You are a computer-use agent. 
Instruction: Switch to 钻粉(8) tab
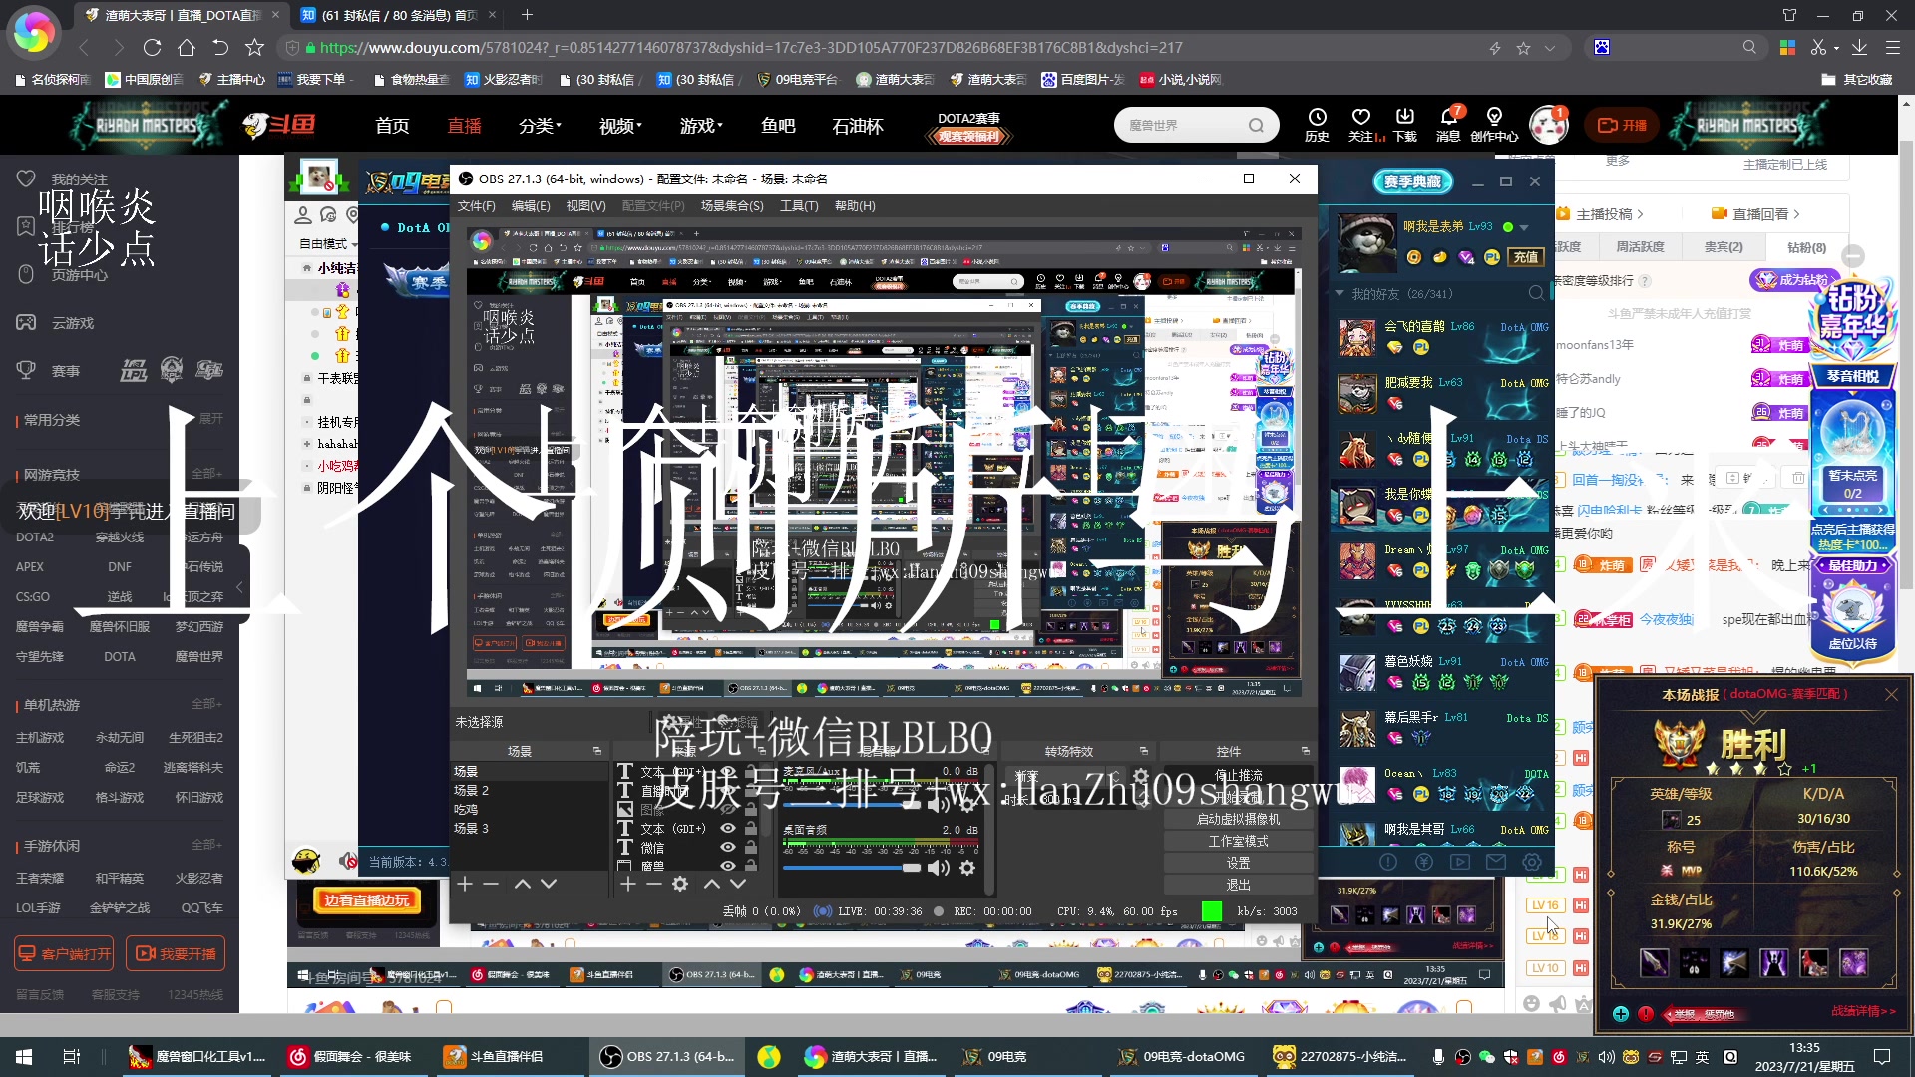point(1806,247)
